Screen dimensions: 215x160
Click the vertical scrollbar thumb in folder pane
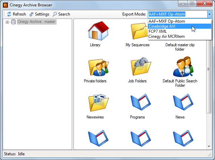(x=209, y=69)
